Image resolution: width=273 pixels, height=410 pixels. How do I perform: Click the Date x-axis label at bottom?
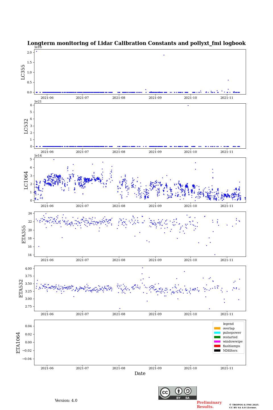pos(140,374)
